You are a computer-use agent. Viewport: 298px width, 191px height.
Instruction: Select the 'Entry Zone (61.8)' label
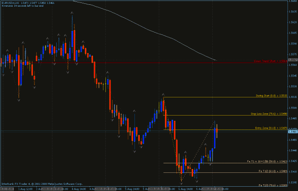pos(271,128)
